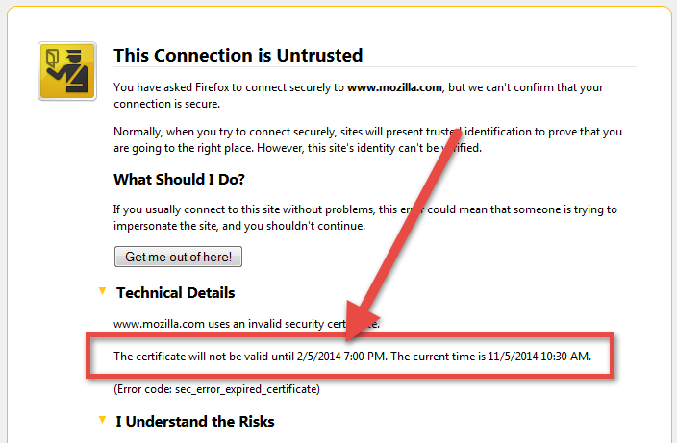The width and height of the screenshot is (677, 443).
Task: Click the certificate validity date 2/5/2014 7:00 PM
Action: pos(342,357)
